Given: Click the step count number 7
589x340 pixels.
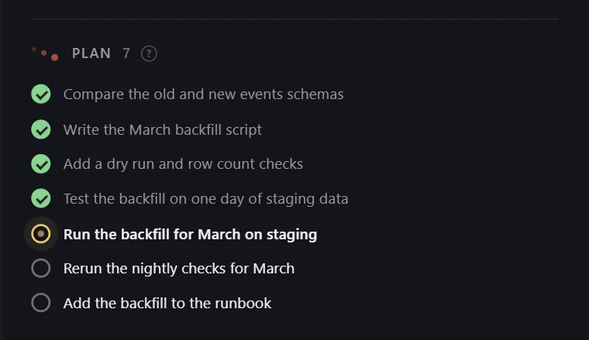Looking at the screenshot, I should [126, 53].
